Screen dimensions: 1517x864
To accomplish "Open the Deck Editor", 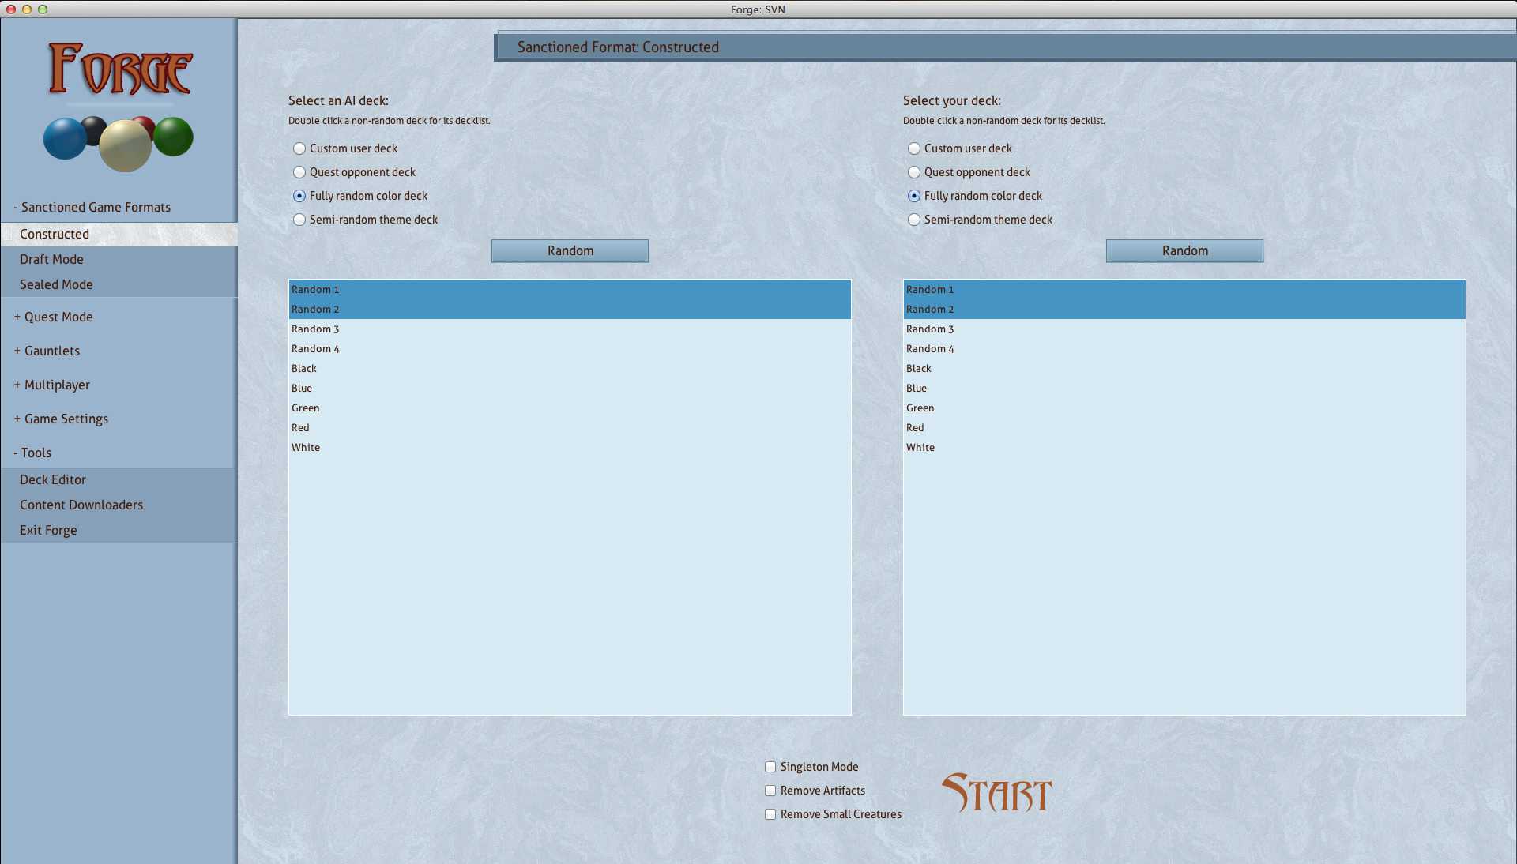I will [53, 479].
